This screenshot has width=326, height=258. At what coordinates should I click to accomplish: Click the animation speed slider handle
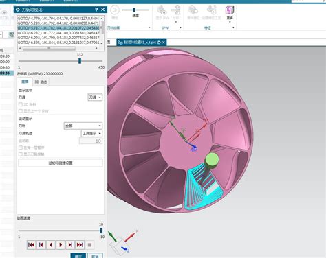click(x=101, y=231)
